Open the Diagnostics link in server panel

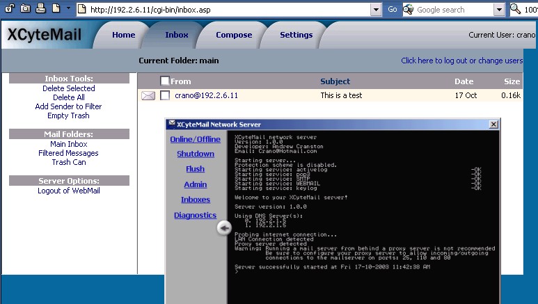coord(195,215)
